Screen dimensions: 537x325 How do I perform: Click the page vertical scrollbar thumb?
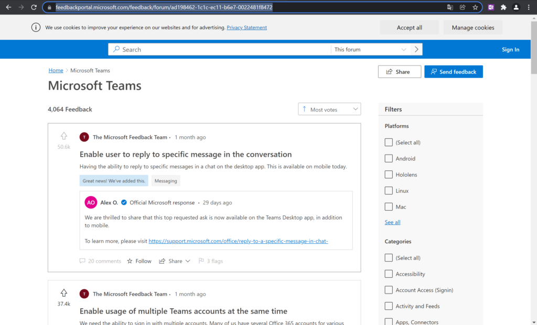(534, 47)
